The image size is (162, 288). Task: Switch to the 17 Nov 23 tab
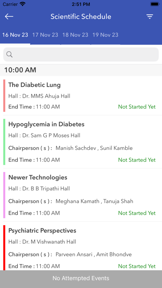tap(45, 35)
